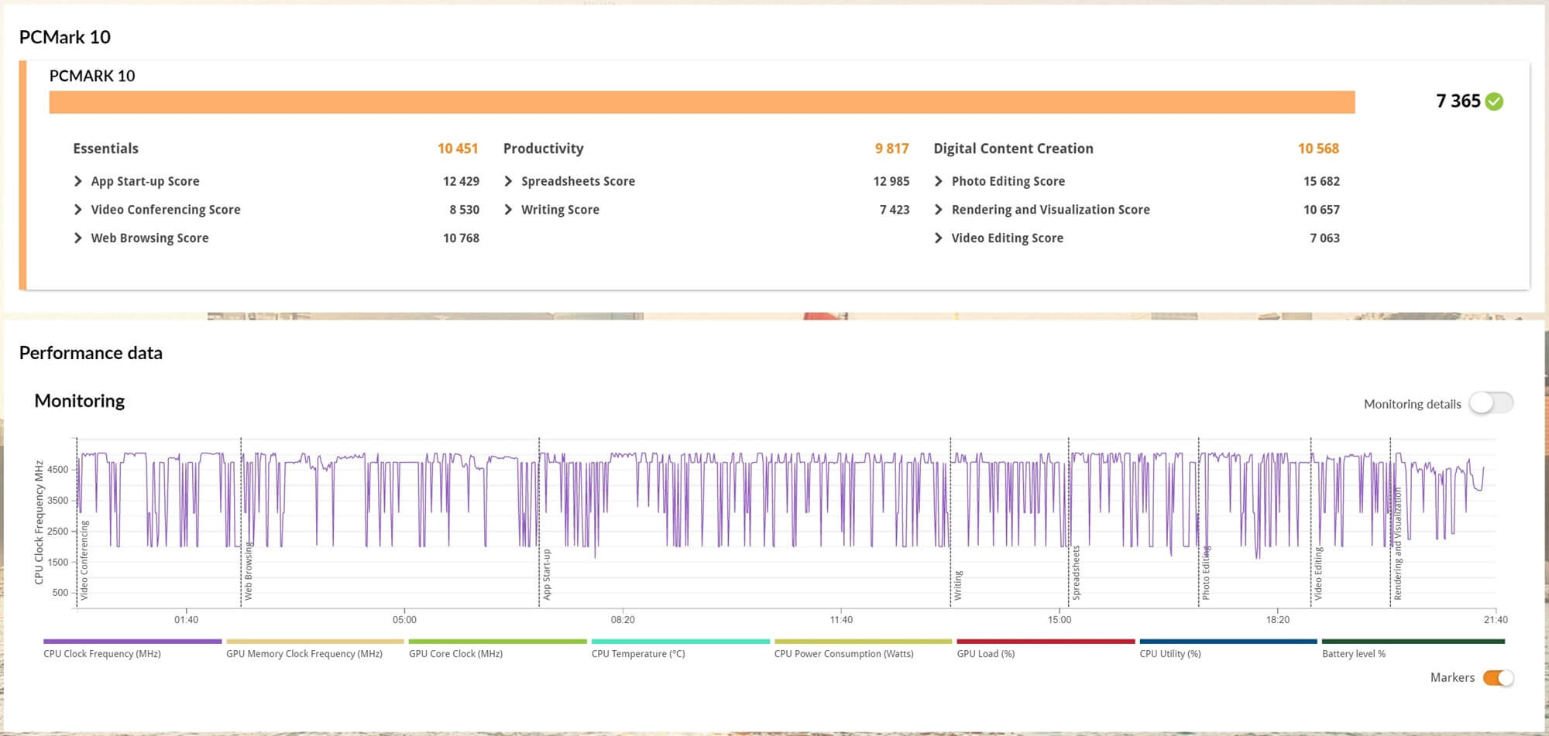Select CPU Temperature legend swatch
The image size is (1549, 736).
coord(681,642)
